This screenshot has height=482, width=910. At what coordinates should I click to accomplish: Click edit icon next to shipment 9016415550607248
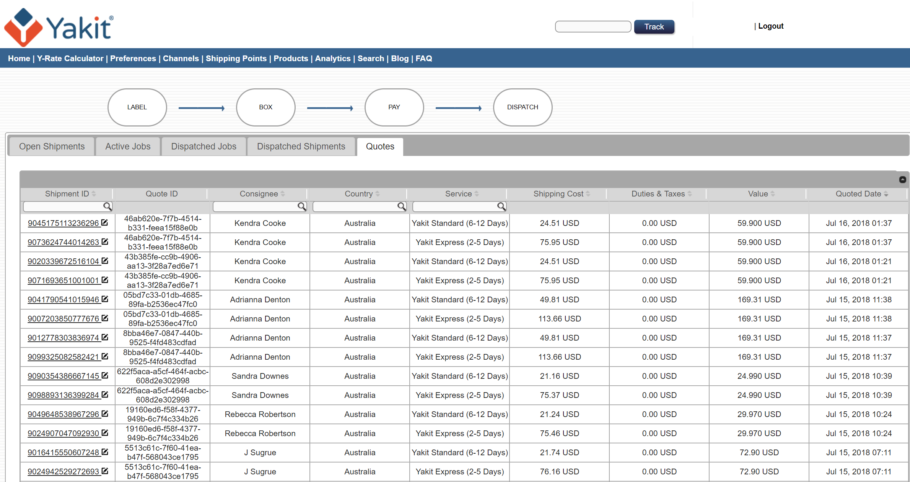105,452
